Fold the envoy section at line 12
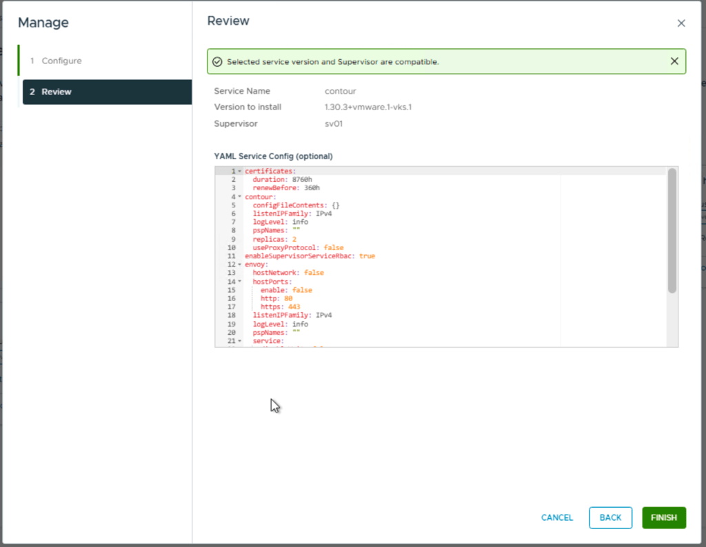Screen dimensions: 706x547 239,265
